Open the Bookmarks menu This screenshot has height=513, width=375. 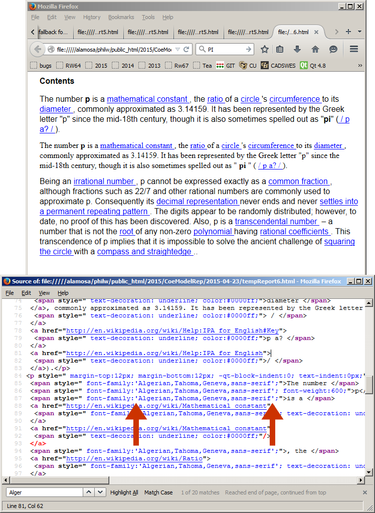(121, 17)
